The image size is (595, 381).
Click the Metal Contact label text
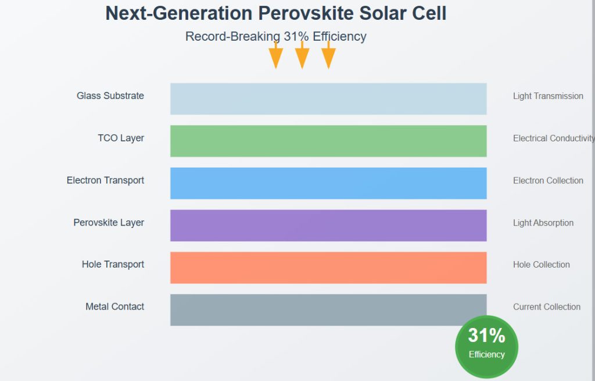[115, 307]
